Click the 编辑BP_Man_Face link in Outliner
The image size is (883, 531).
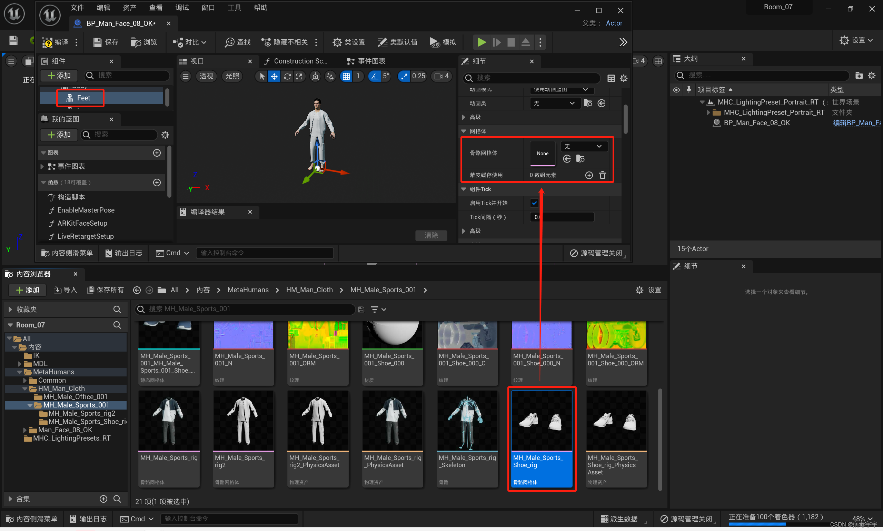(856, 123)
